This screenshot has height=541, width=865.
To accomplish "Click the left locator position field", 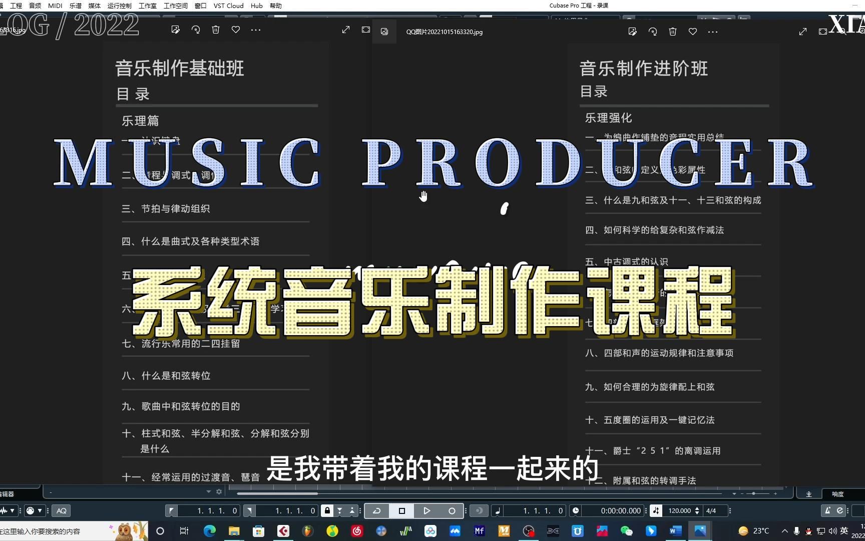I will click(209, 510).
